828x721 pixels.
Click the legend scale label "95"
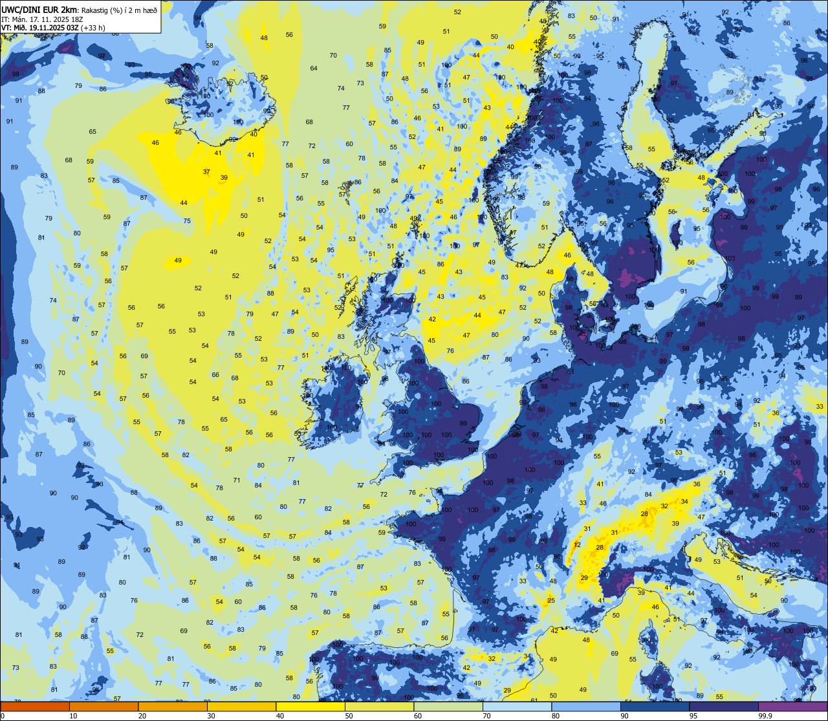(x=693, y=716)
